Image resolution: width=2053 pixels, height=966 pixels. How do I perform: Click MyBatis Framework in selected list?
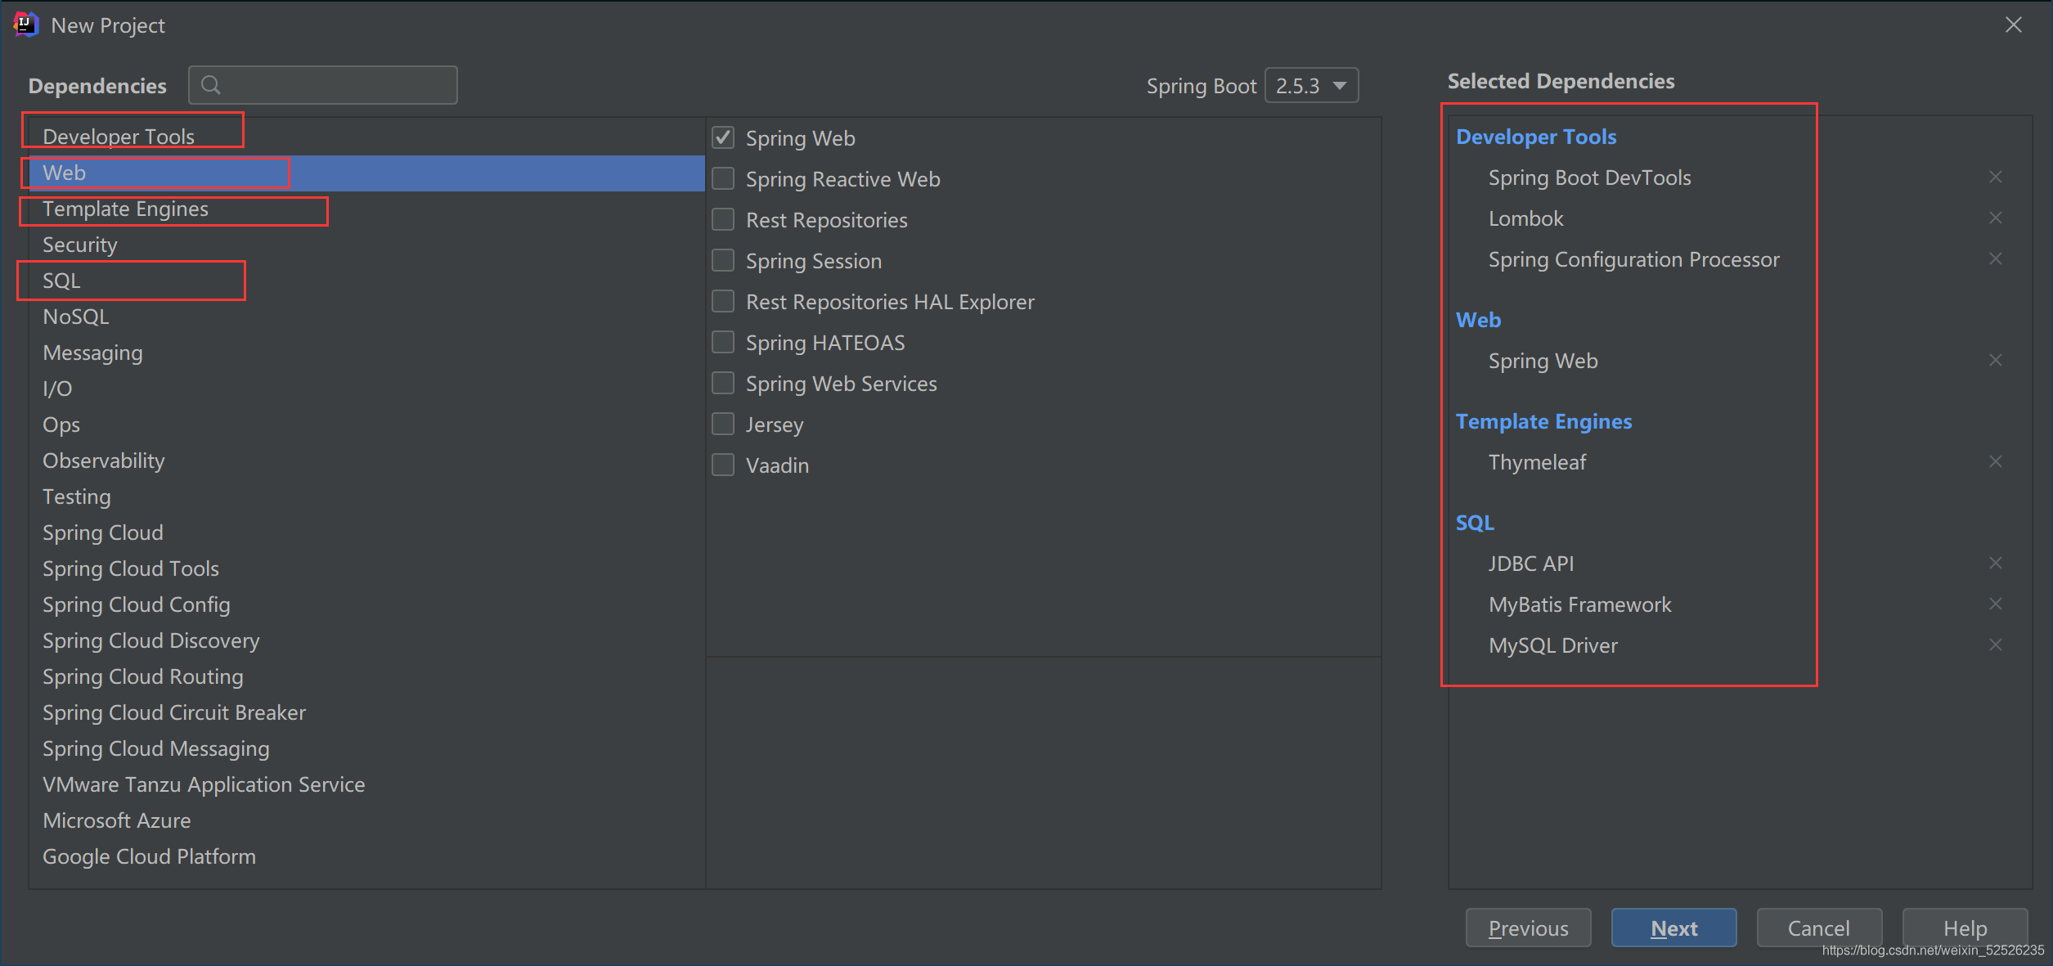click(x=1580, y=604)
